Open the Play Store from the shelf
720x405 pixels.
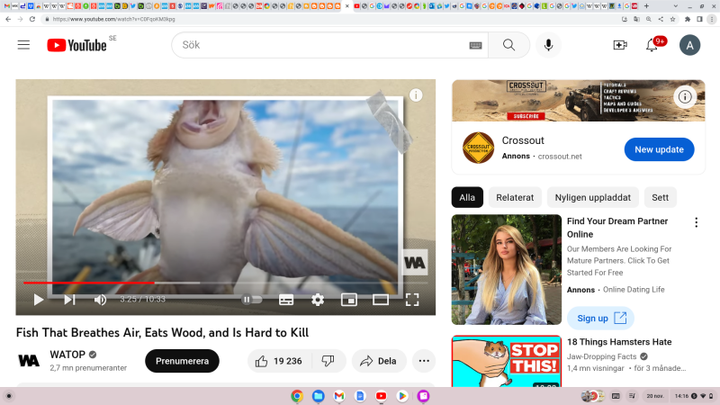click(x=402, y=396)
